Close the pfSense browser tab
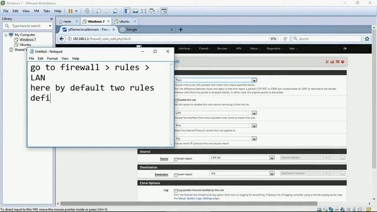 (x=114, y=29)
